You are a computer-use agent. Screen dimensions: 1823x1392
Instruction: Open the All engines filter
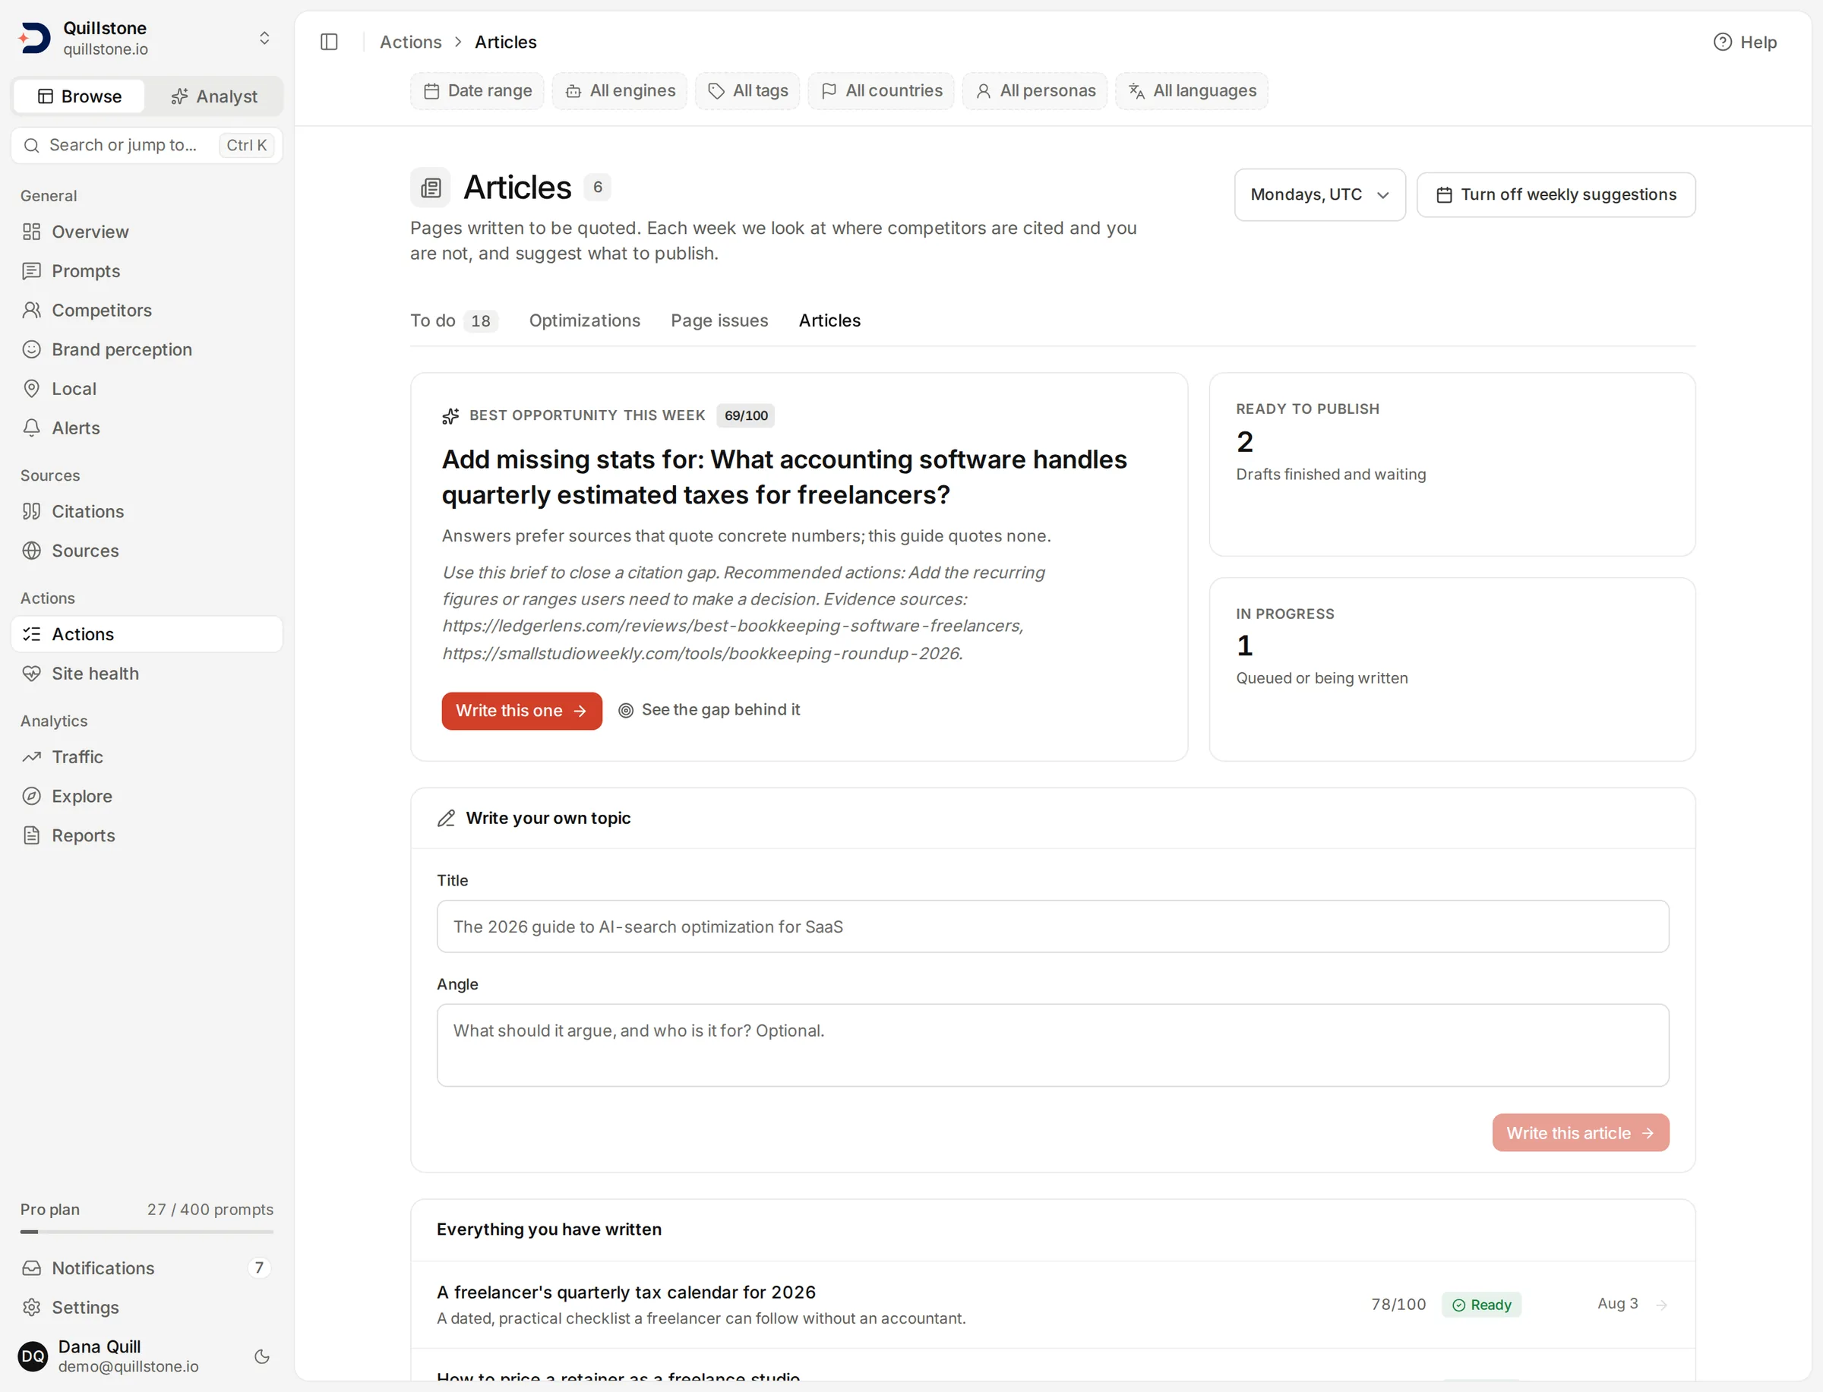coord(620,91)
